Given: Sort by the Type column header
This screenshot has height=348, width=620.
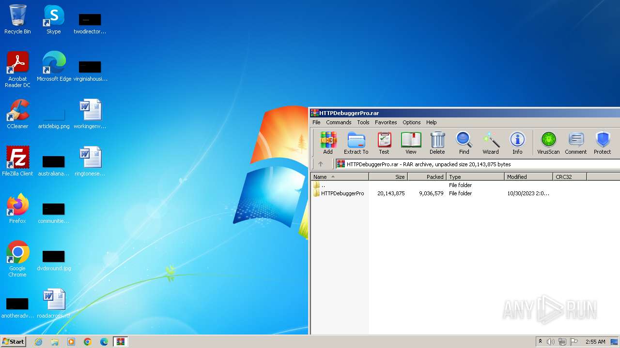Looking at the screenshot, I should pos(475,177).
